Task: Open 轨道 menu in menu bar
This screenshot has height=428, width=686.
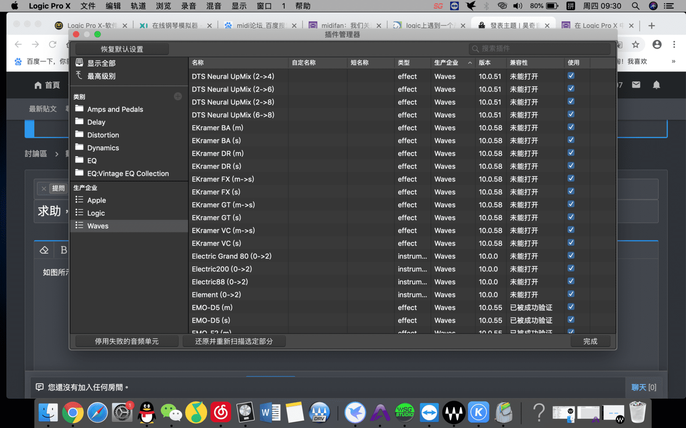Action: [138, 6]
